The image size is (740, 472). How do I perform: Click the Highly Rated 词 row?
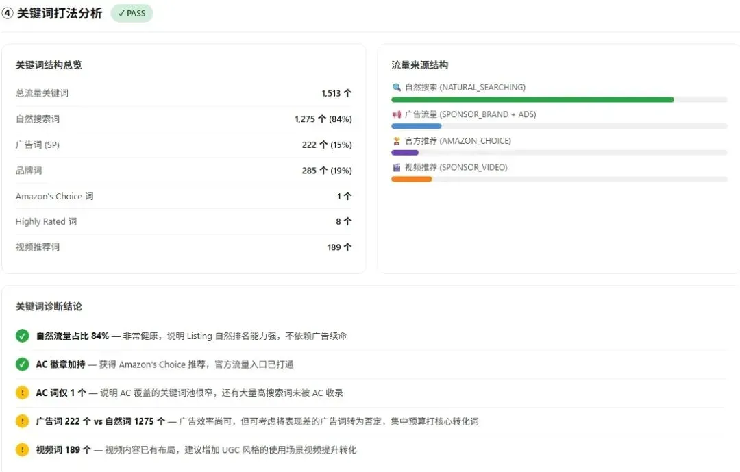tap(184, 221)
